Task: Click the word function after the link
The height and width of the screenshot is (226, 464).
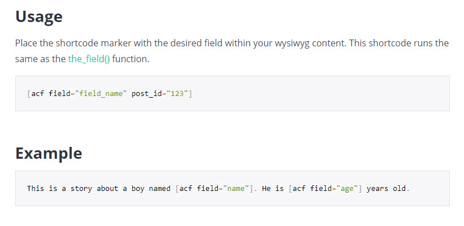Action: click(131, 59)
